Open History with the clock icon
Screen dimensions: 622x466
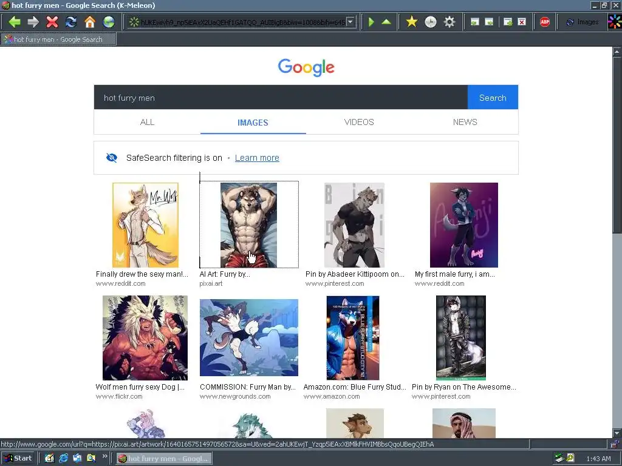pos(431,22)
